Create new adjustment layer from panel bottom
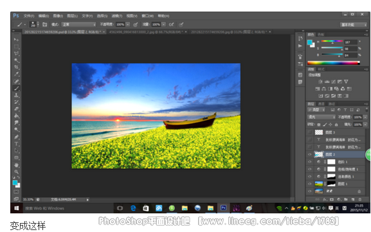 pos(339,199)
